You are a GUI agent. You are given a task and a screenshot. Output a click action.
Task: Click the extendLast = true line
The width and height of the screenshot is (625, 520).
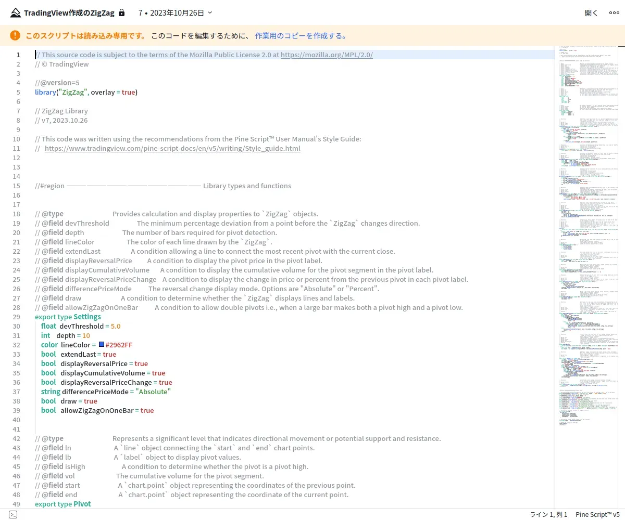pos(79,354)
